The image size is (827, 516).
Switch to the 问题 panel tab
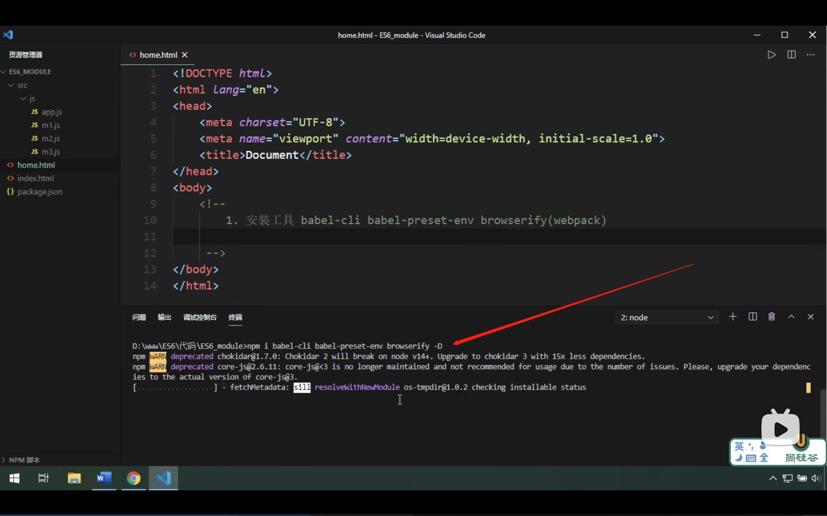(139, 317)
